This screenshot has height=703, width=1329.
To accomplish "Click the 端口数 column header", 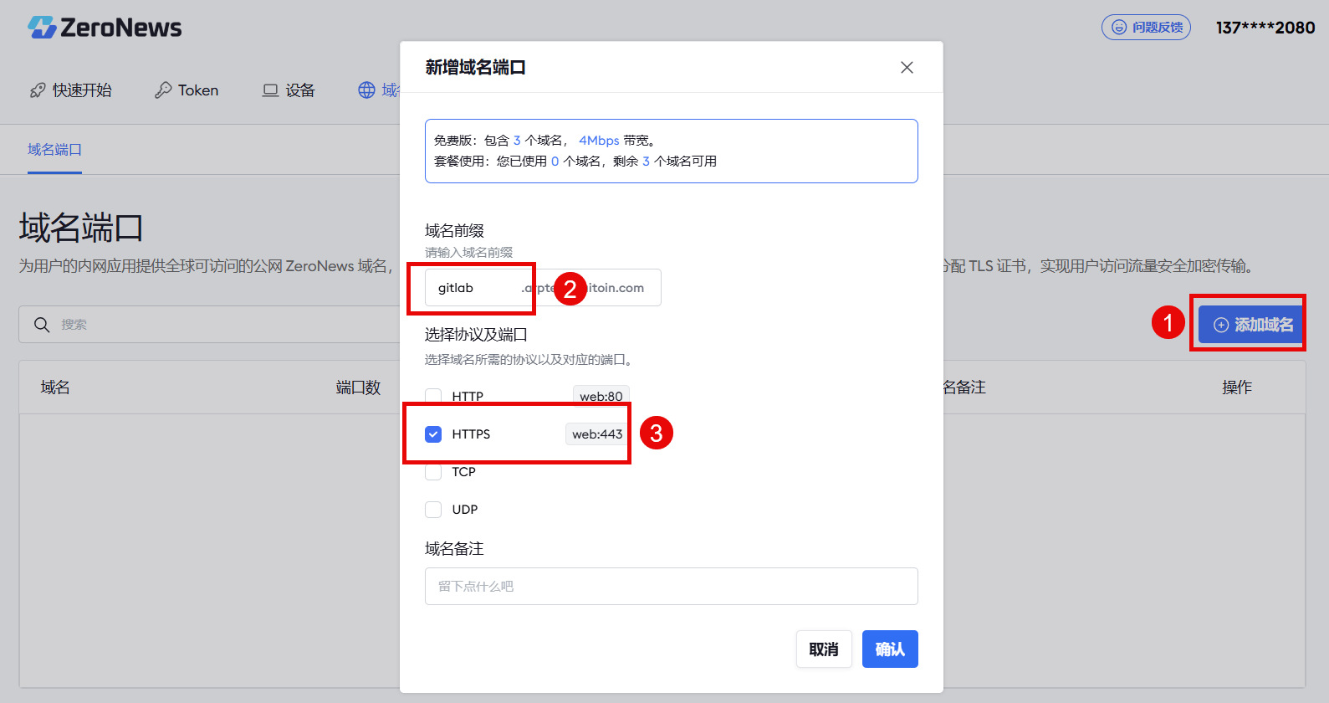I will point(358,387).
